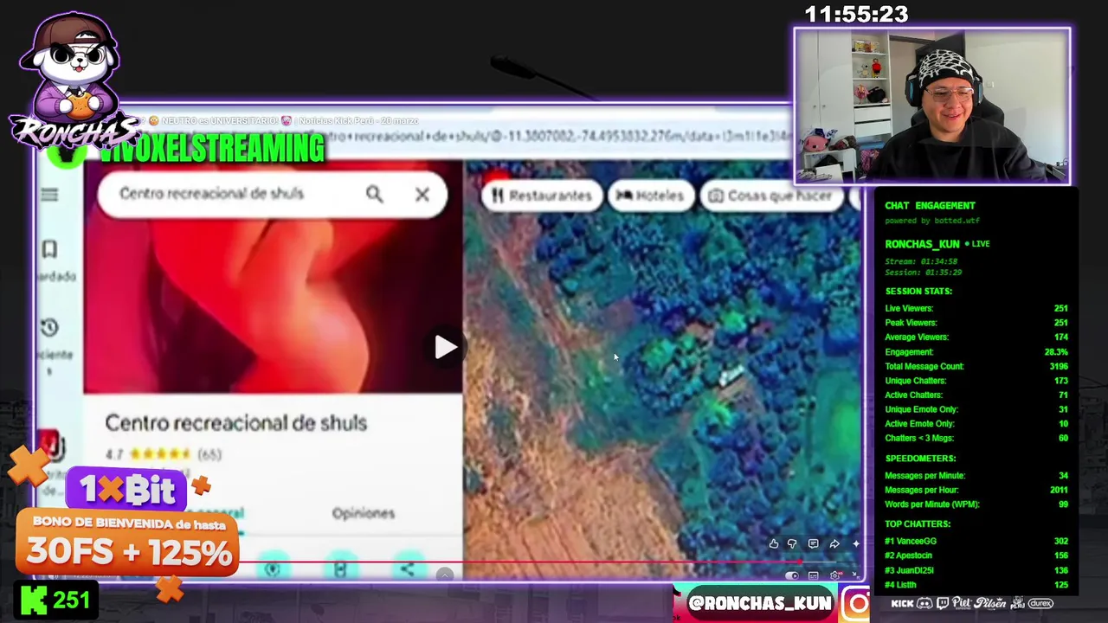Toggle fullscreen in video player
Screen dimensions: 1108x623
(854, 575)
